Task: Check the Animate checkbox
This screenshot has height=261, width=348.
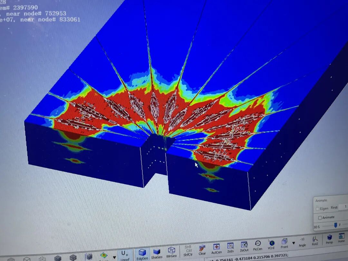Action: [x=320, y=218]
